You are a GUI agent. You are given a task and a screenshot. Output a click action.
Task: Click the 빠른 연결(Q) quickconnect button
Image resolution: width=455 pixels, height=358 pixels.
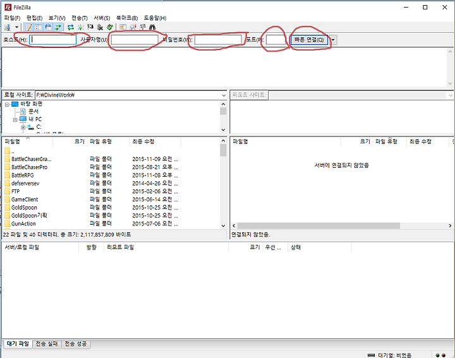point(309,40)
